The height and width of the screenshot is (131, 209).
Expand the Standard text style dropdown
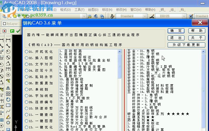[x=145, y=16]
